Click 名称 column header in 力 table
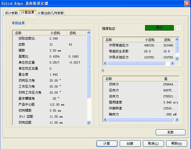The width and height of the screenshot is (191, 149). 132,79
